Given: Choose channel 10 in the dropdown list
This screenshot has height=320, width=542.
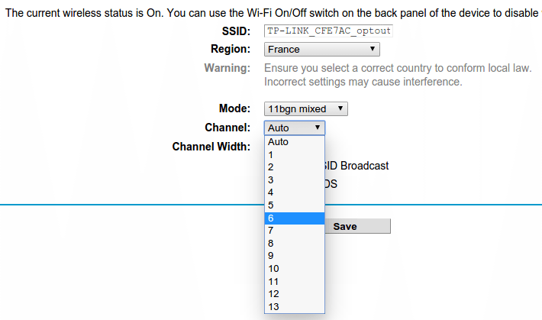Looking at the screenshot, I should click(x=295, y=269).
